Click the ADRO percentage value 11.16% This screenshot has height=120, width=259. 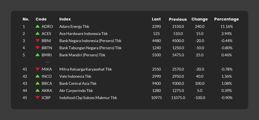227,26
